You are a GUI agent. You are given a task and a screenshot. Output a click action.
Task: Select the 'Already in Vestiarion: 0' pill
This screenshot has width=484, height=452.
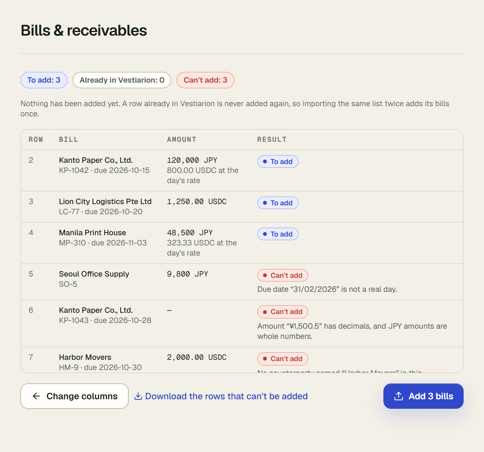coord(122,80)
